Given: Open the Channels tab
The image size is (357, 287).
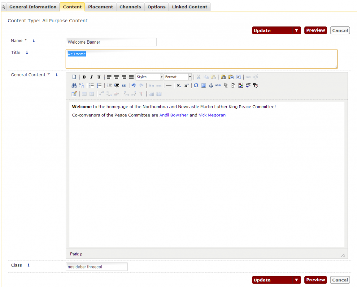Looking at the screenshot, I should (x=130, y=6).
